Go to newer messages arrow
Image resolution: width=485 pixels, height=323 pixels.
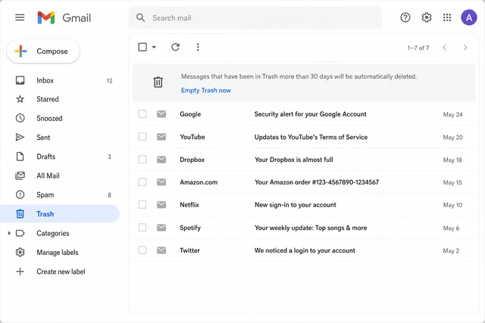(x=445, y=48)
